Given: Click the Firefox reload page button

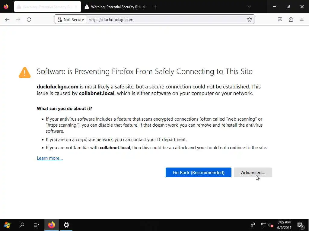Looking at the screenshot, I should tap(29, 20).
